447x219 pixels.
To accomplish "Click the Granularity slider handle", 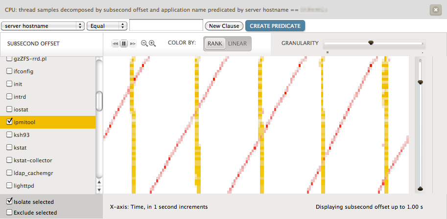I will click(371, 43).
